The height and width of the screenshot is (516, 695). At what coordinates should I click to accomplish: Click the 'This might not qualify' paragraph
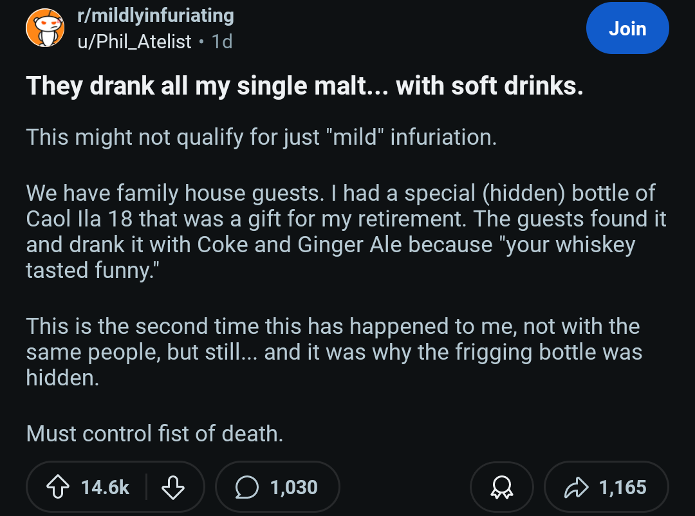[x=261, y=137]
